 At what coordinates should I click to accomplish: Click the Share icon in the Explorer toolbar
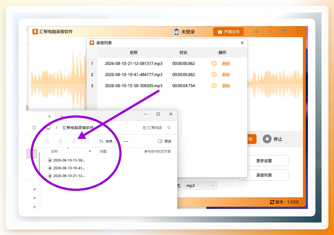tap(74, 141)
